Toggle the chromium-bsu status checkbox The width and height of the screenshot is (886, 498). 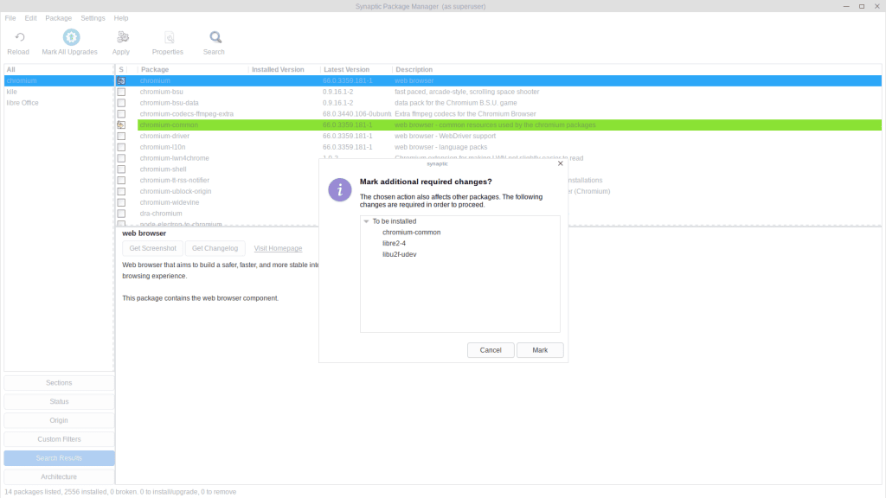[121, 92]
